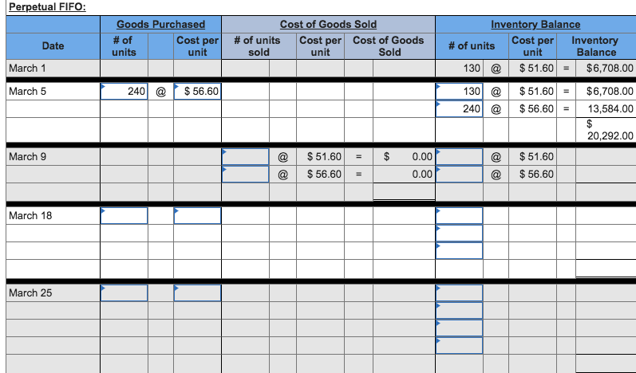Click second March 18 inventory units field
The width and height of the screenshot is (636, 373).
(459, 234)
